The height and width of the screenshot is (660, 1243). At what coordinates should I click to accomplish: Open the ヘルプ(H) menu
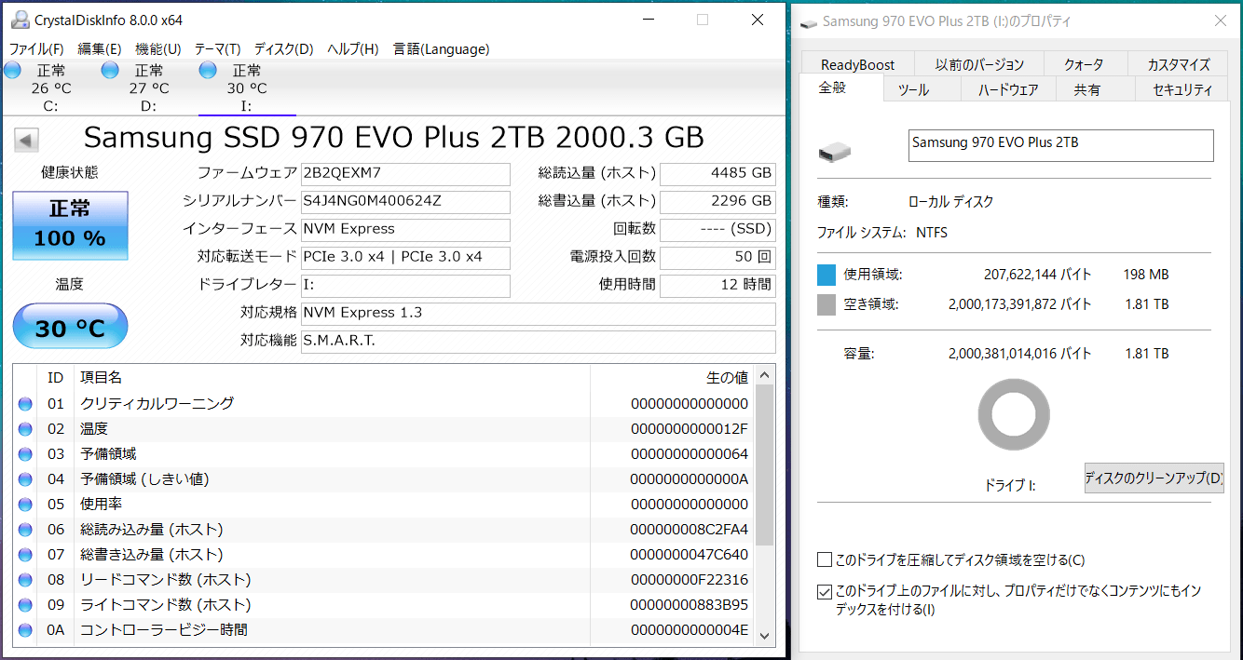353,48
